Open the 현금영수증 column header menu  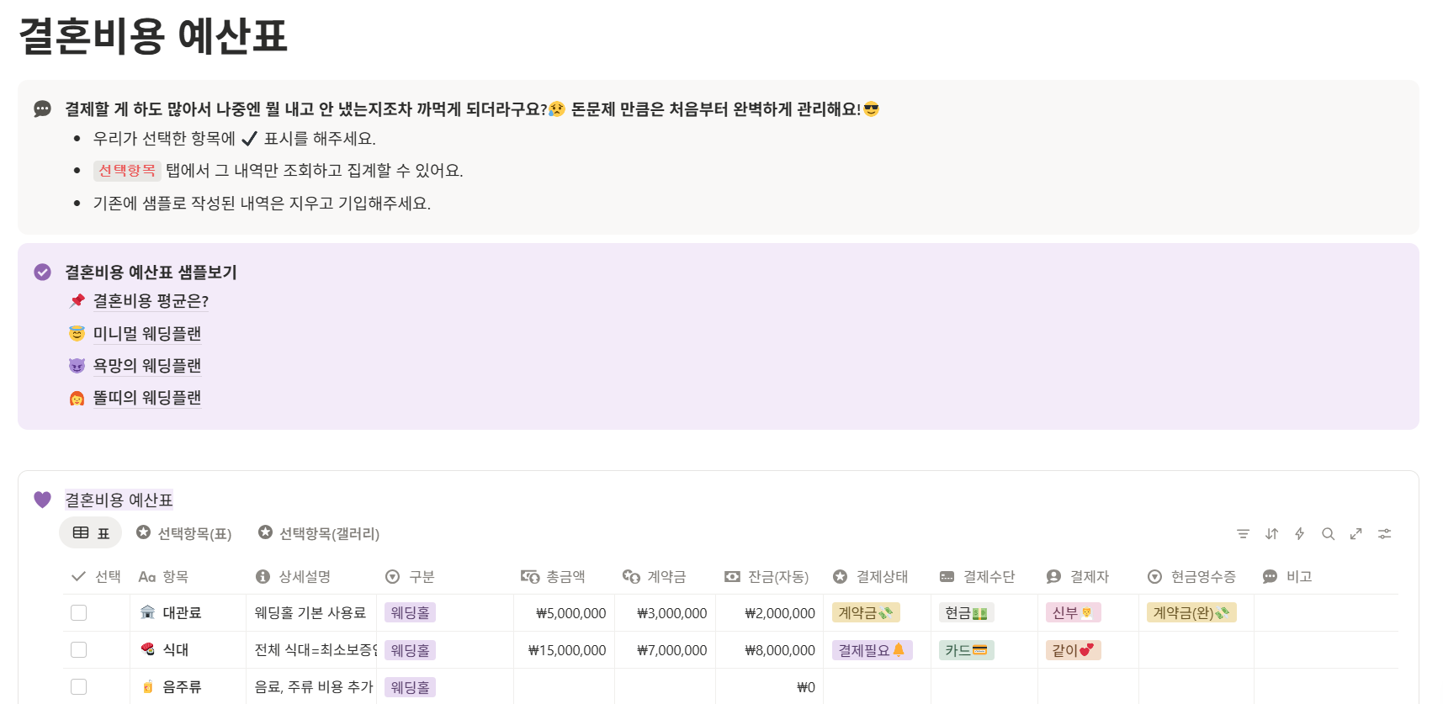coord(1196,576)
